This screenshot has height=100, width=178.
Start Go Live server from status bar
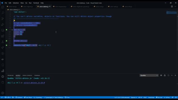point(159,97)
